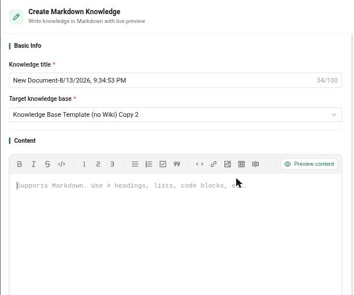Insert a numbered list
This screenshot has height=295, width=354.
149,164
